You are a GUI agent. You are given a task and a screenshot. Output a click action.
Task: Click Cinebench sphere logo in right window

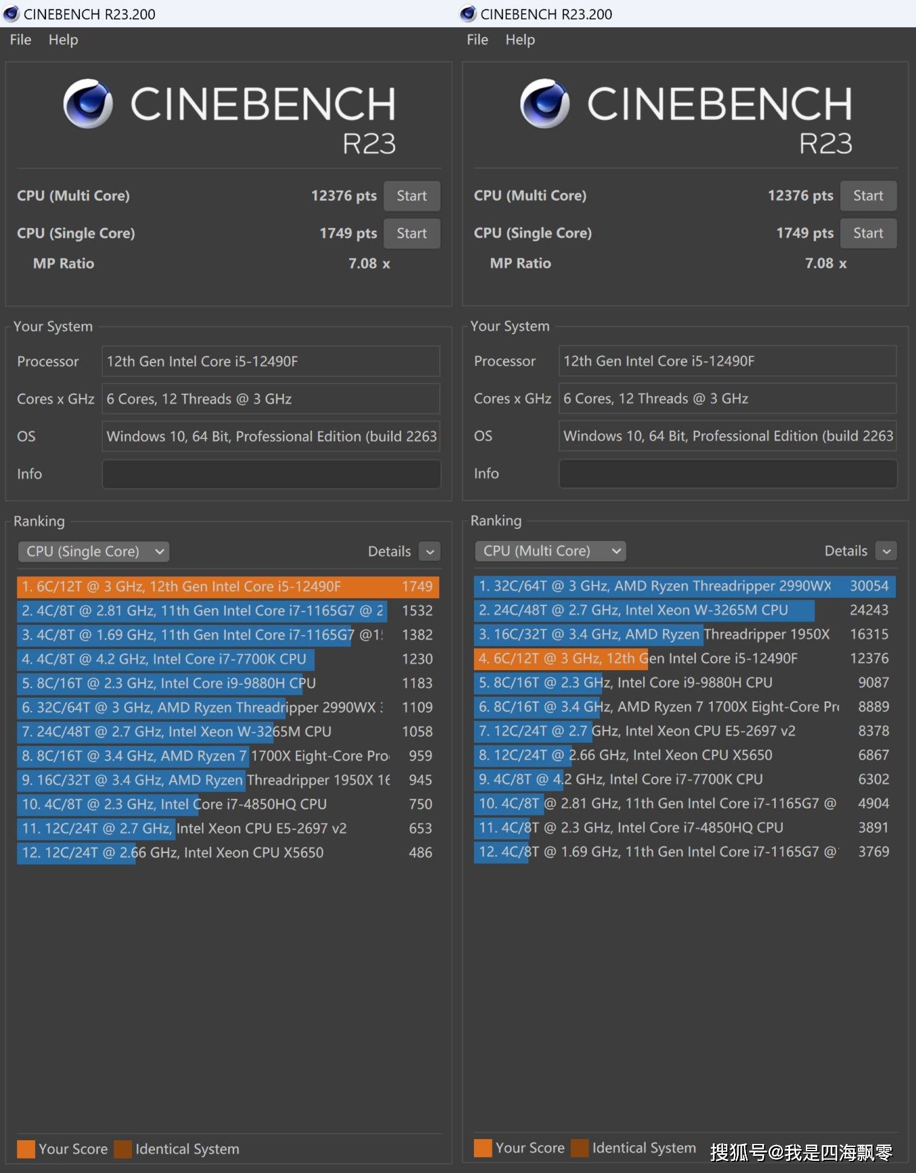545,103
